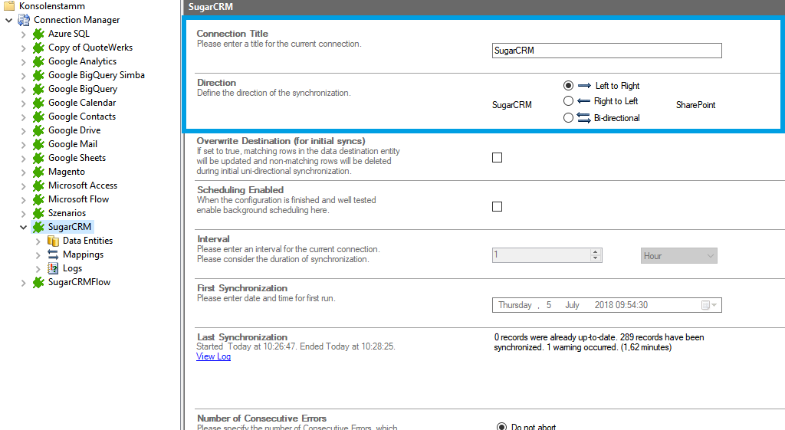Select the Right to Left direction
This screenshot has width=785, height=430.
click(568, 101)
